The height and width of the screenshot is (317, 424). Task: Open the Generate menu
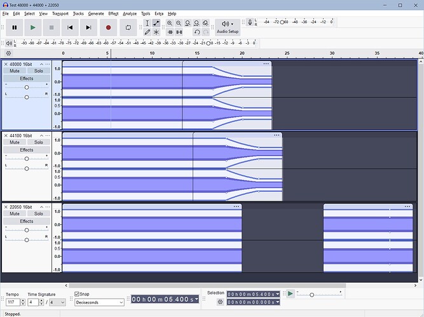[96, 13]
